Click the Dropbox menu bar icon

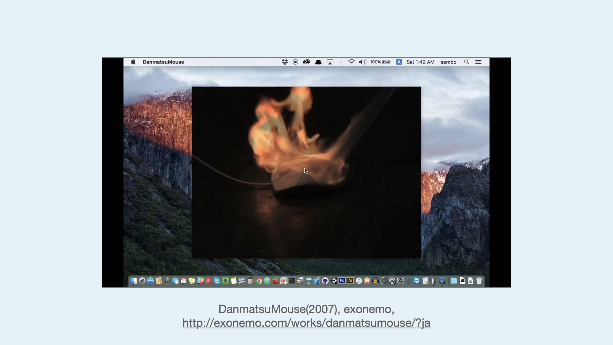point(285,62)
